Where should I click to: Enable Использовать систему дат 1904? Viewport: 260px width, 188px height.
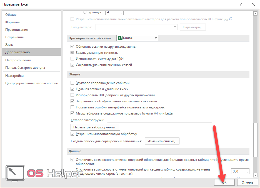(72, 59)
